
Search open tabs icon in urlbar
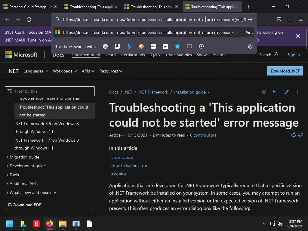click(189, 46)
